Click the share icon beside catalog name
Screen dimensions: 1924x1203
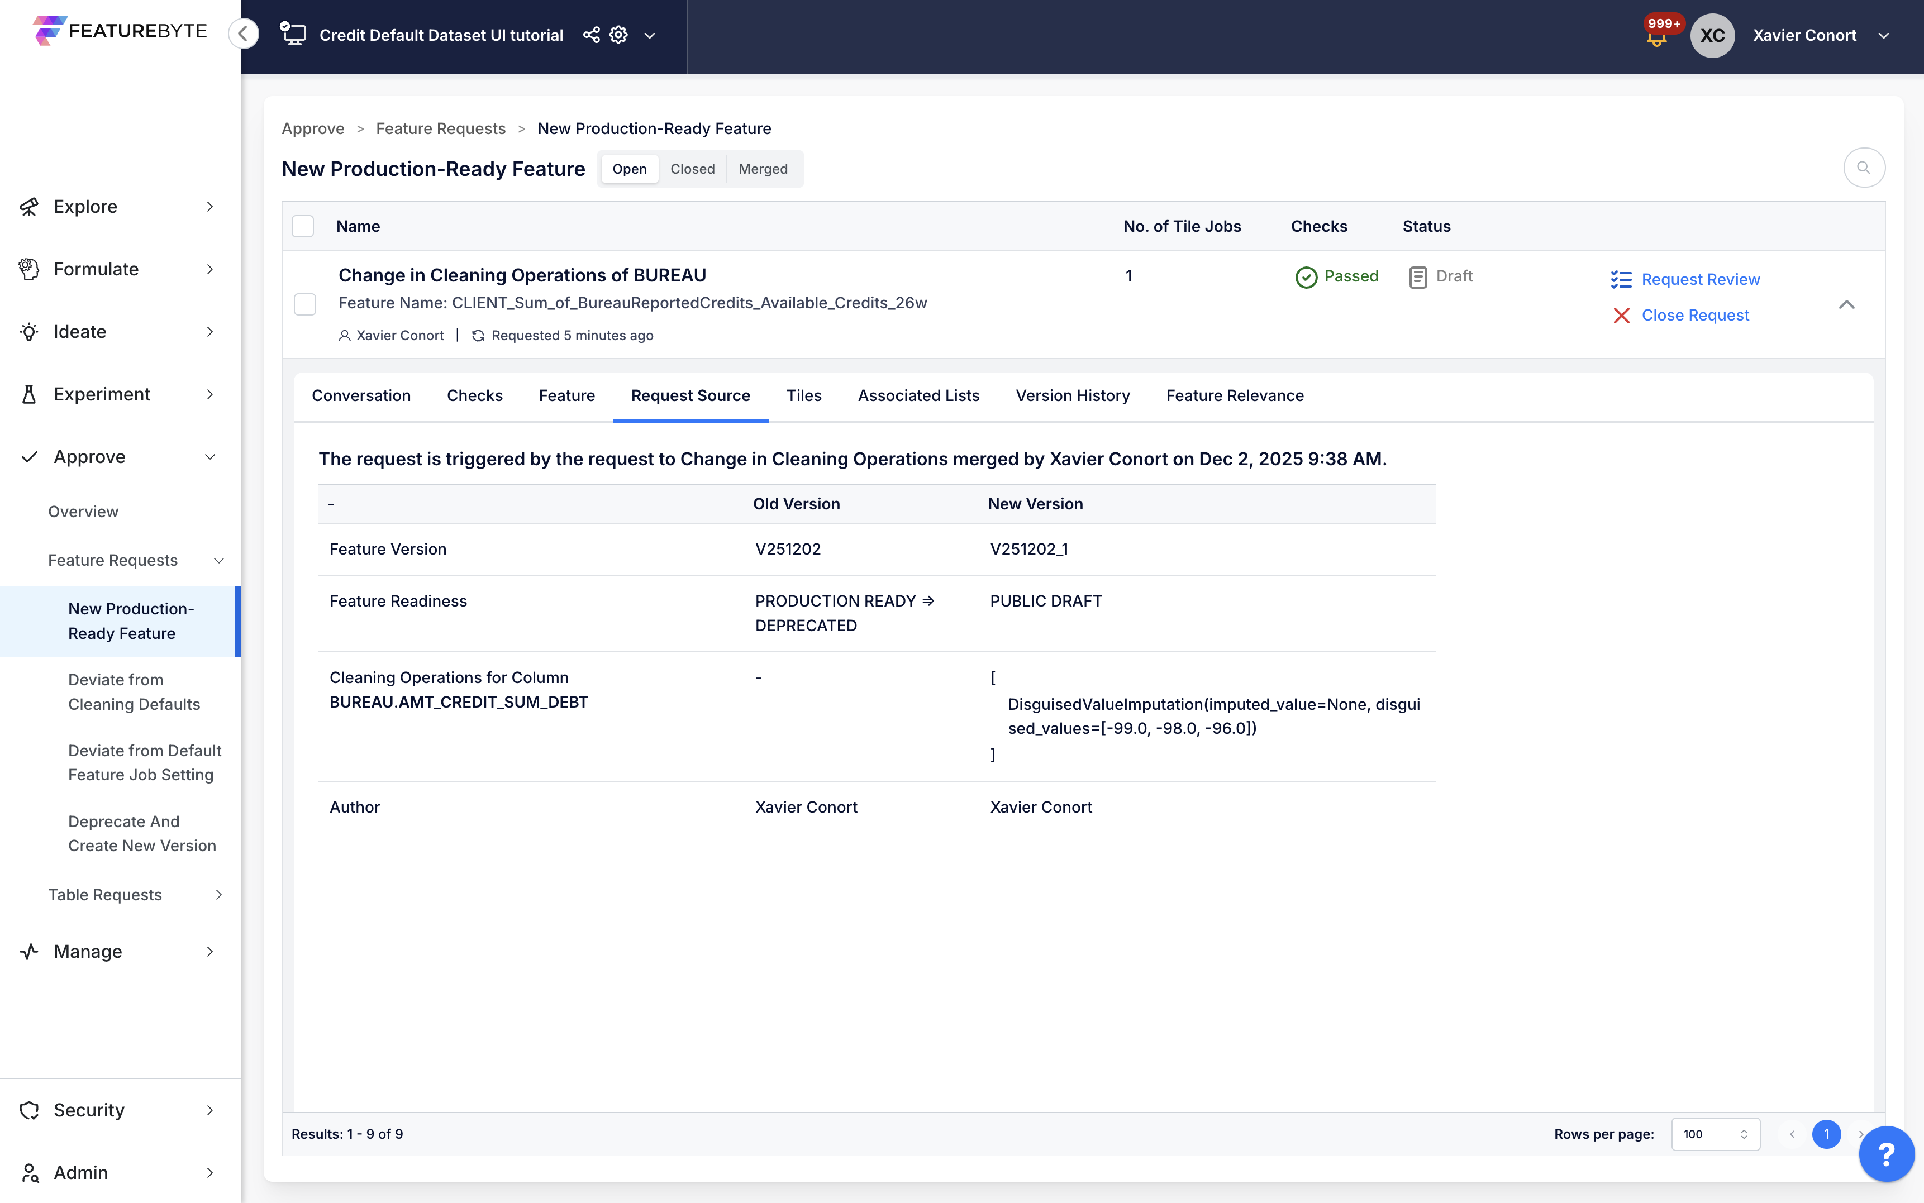coord(591,35)
